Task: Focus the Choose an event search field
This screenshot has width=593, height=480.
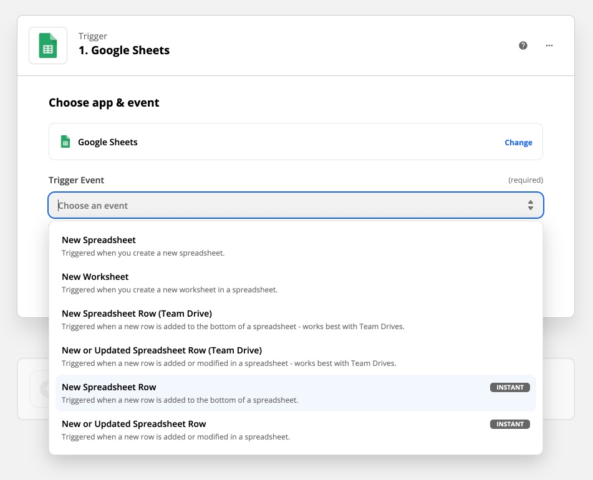Action: 281,205
